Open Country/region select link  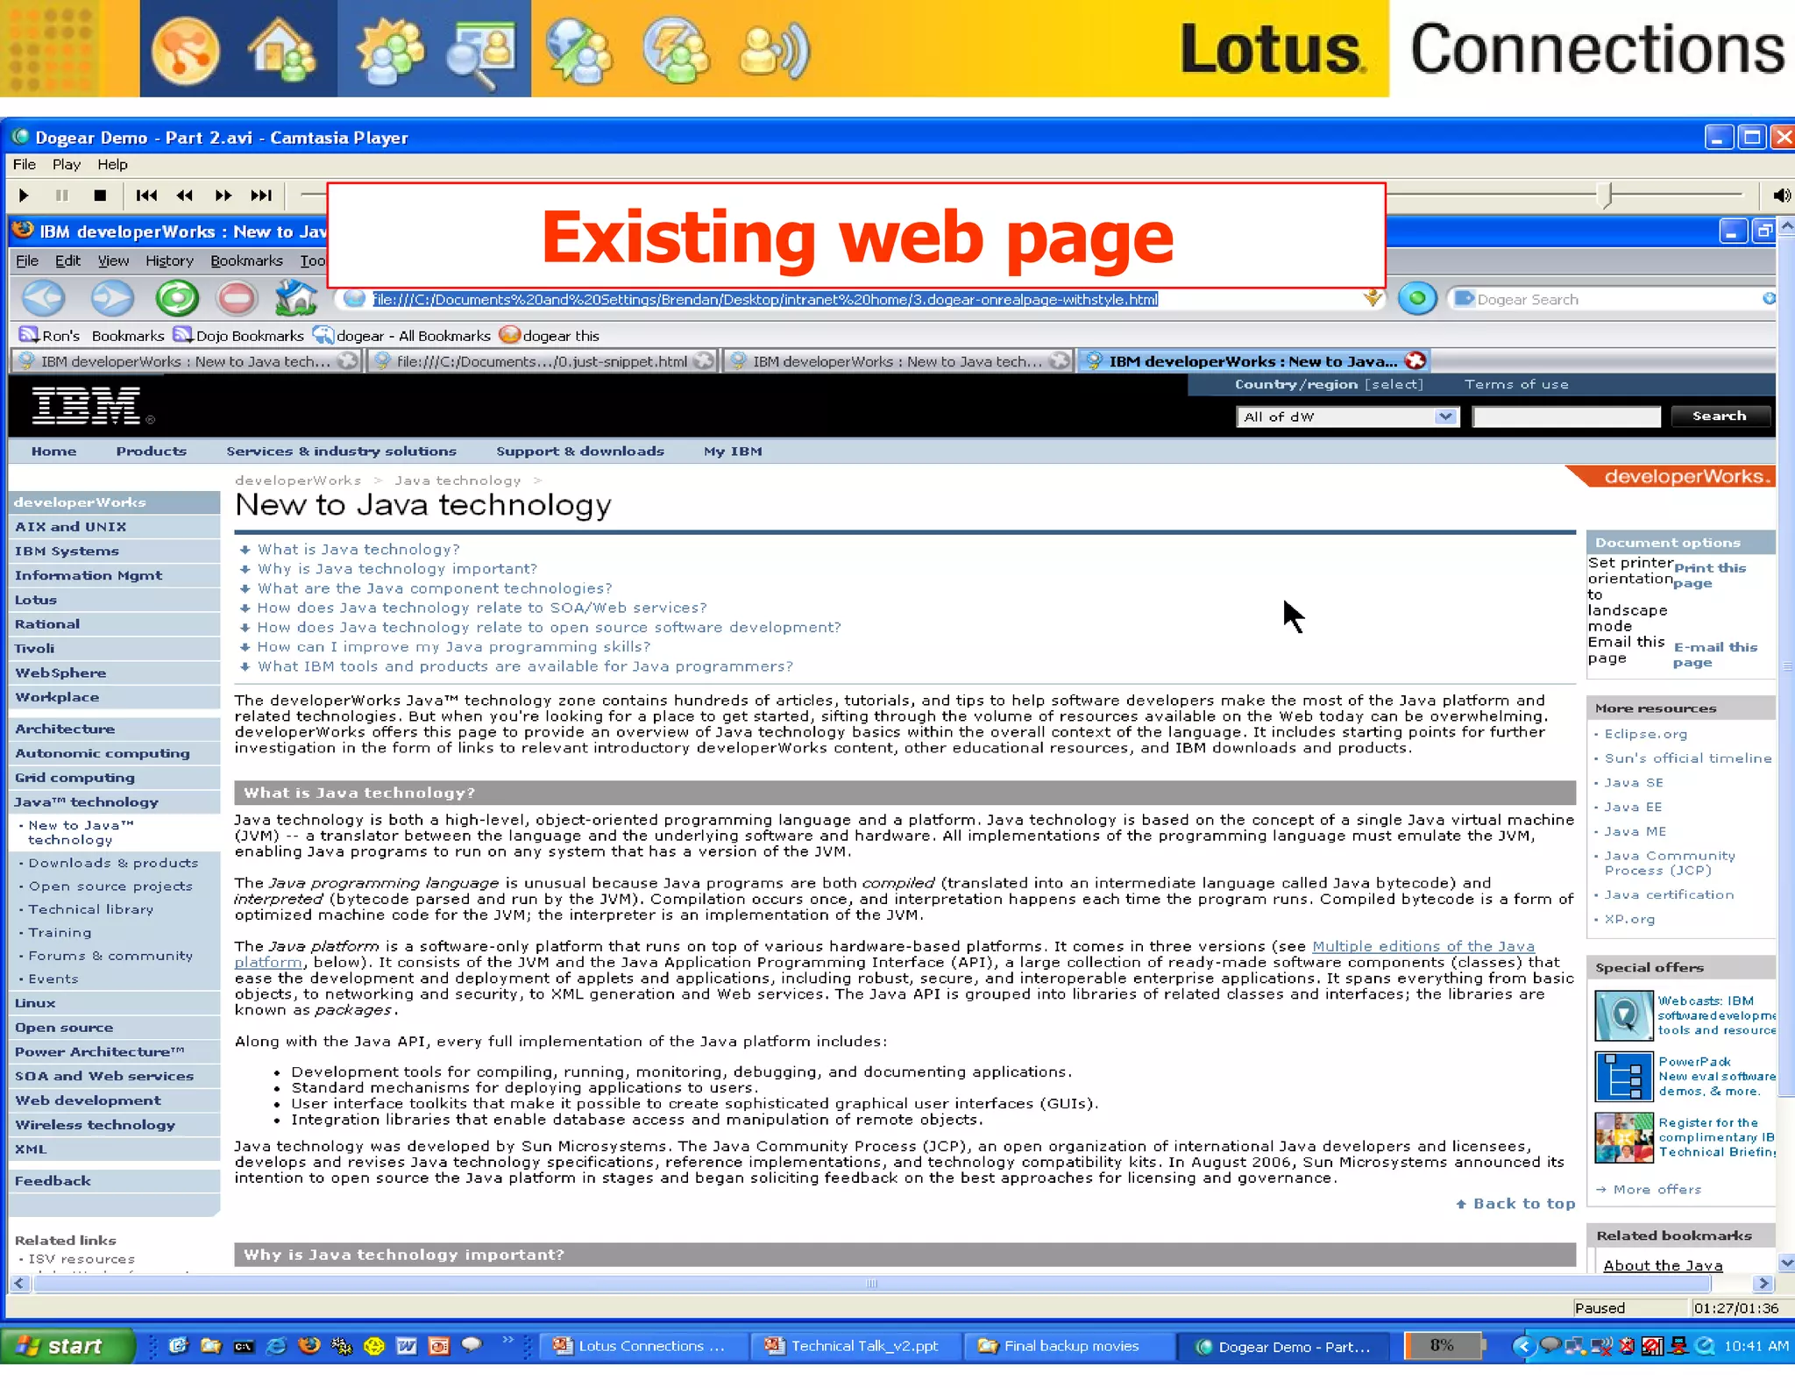coord(1329,384)
